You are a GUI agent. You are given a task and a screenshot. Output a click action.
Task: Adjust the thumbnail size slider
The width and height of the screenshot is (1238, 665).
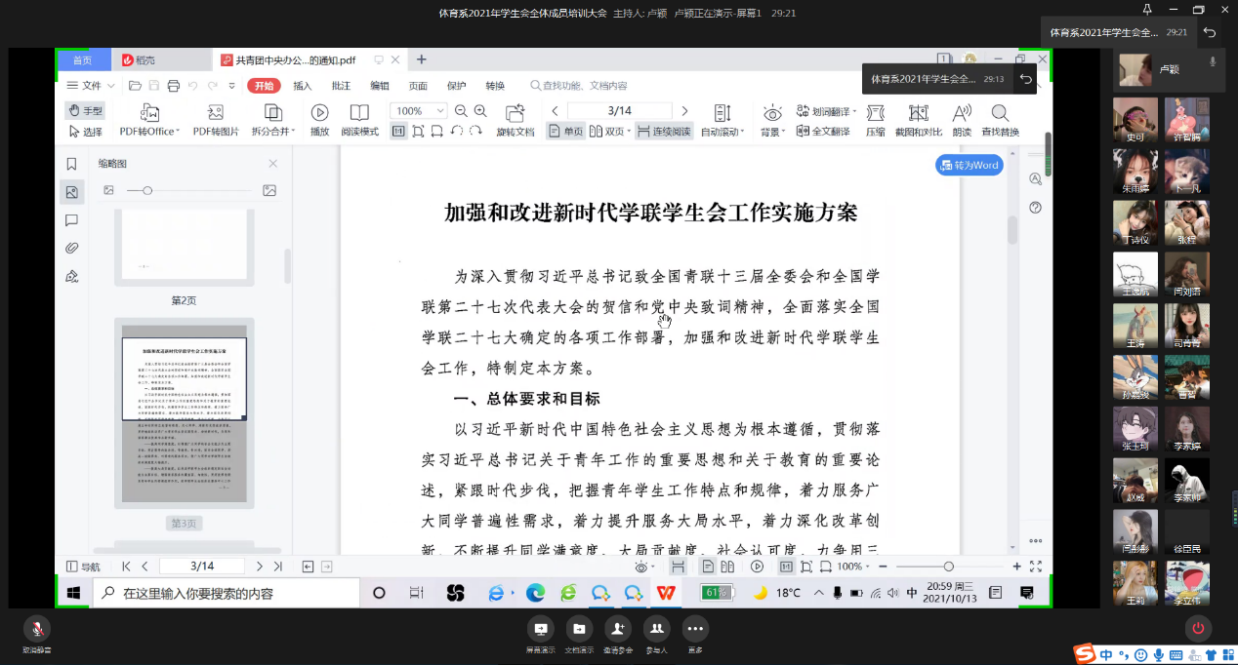pos(147,190)
